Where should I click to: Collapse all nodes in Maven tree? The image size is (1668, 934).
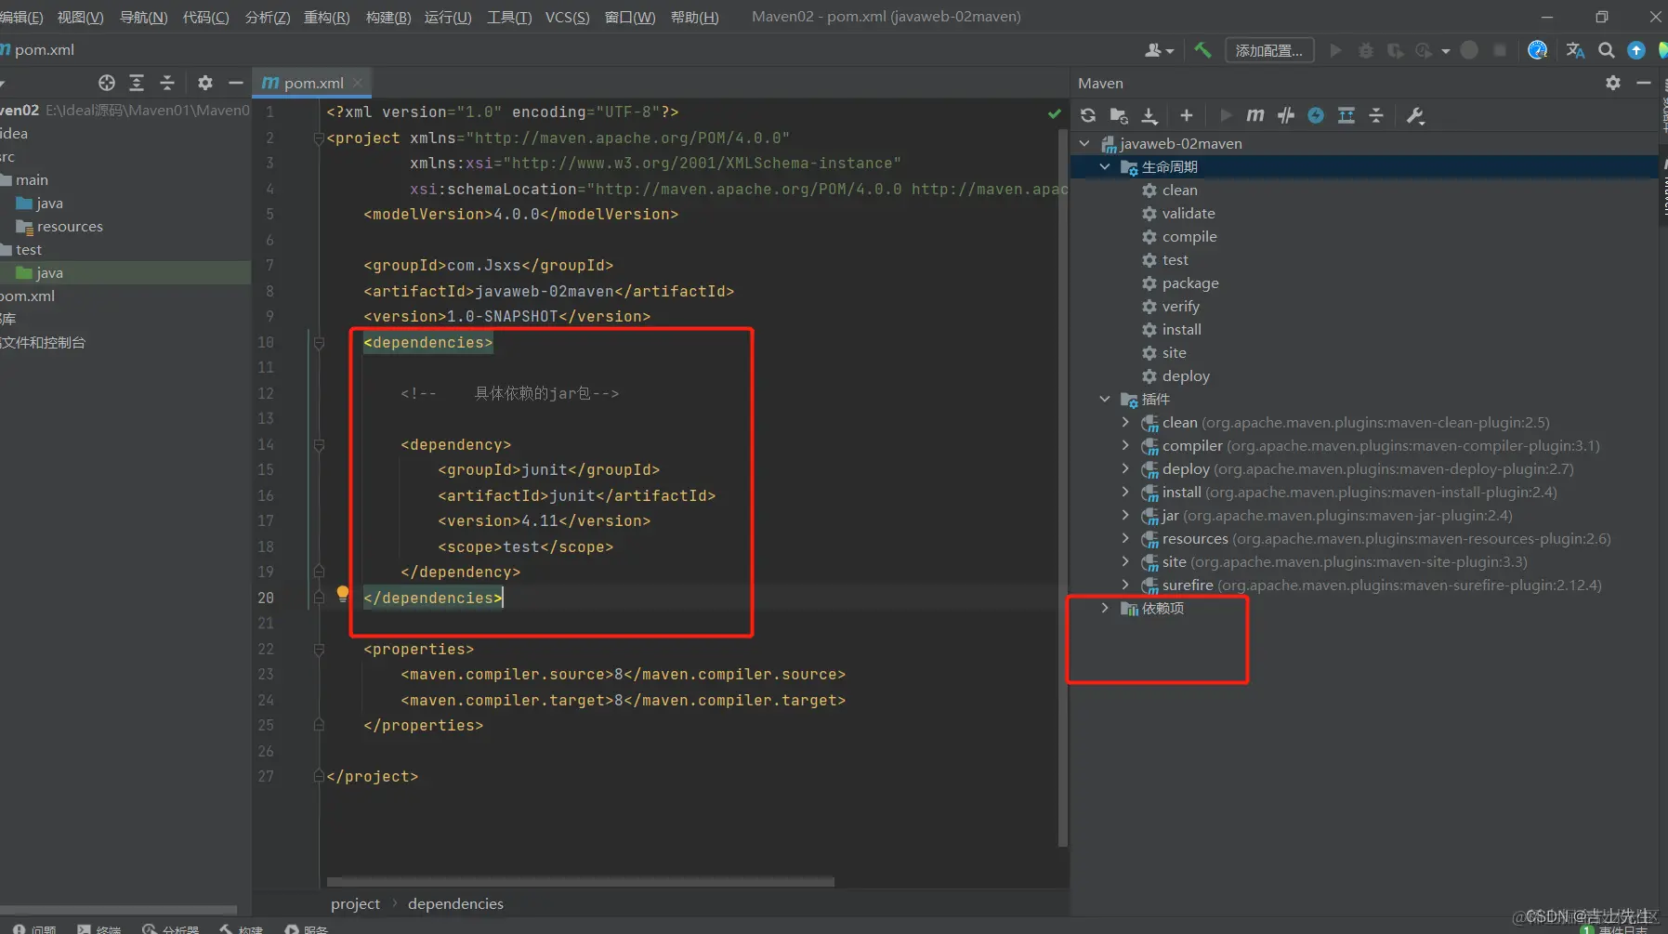1377,115
